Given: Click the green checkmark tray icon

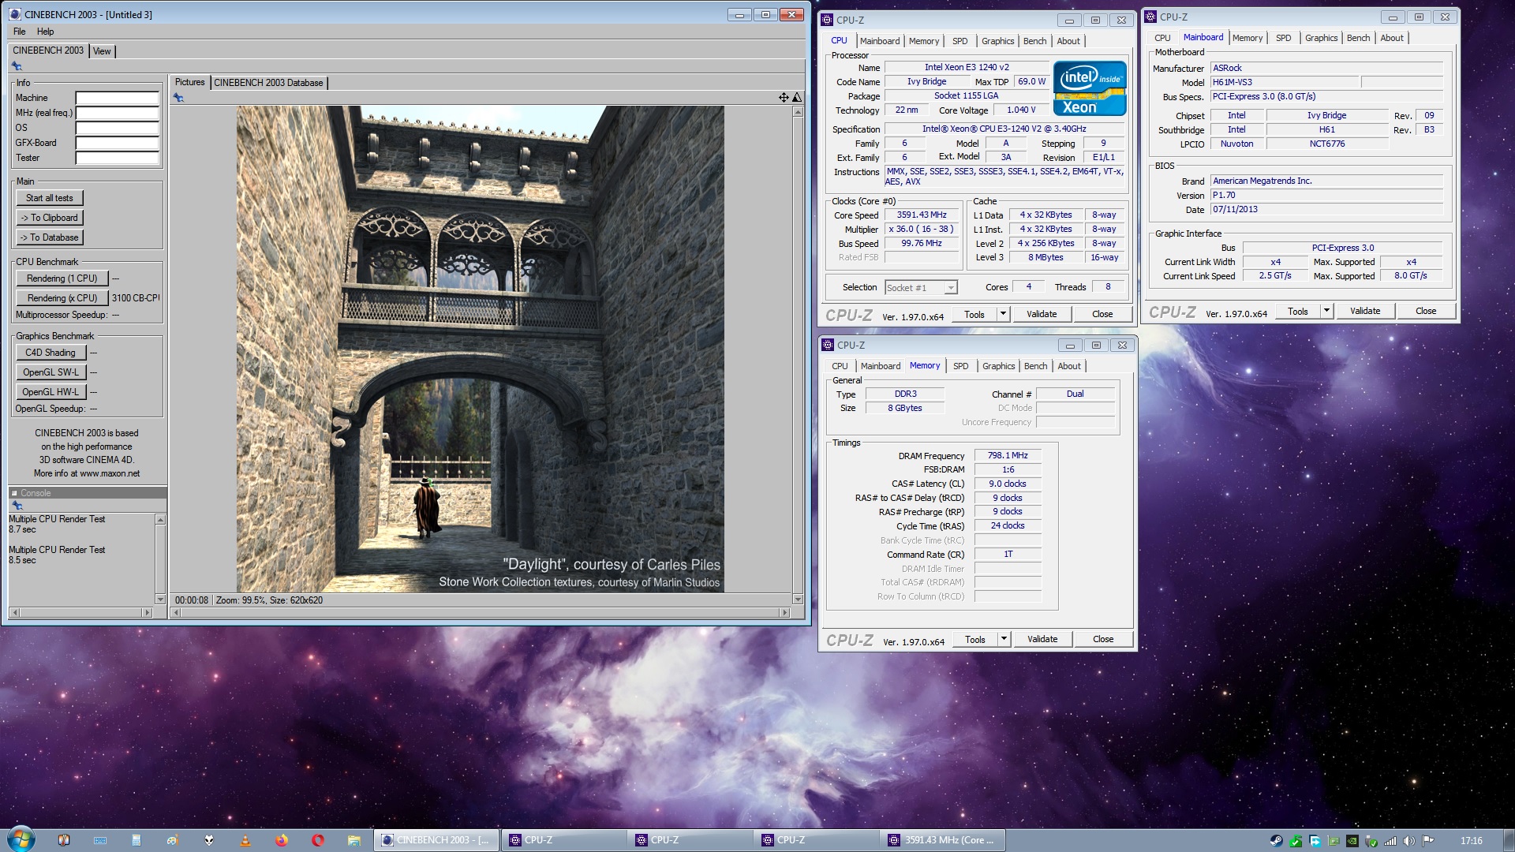Looking at the screenshot, I should coord(1296,841).
